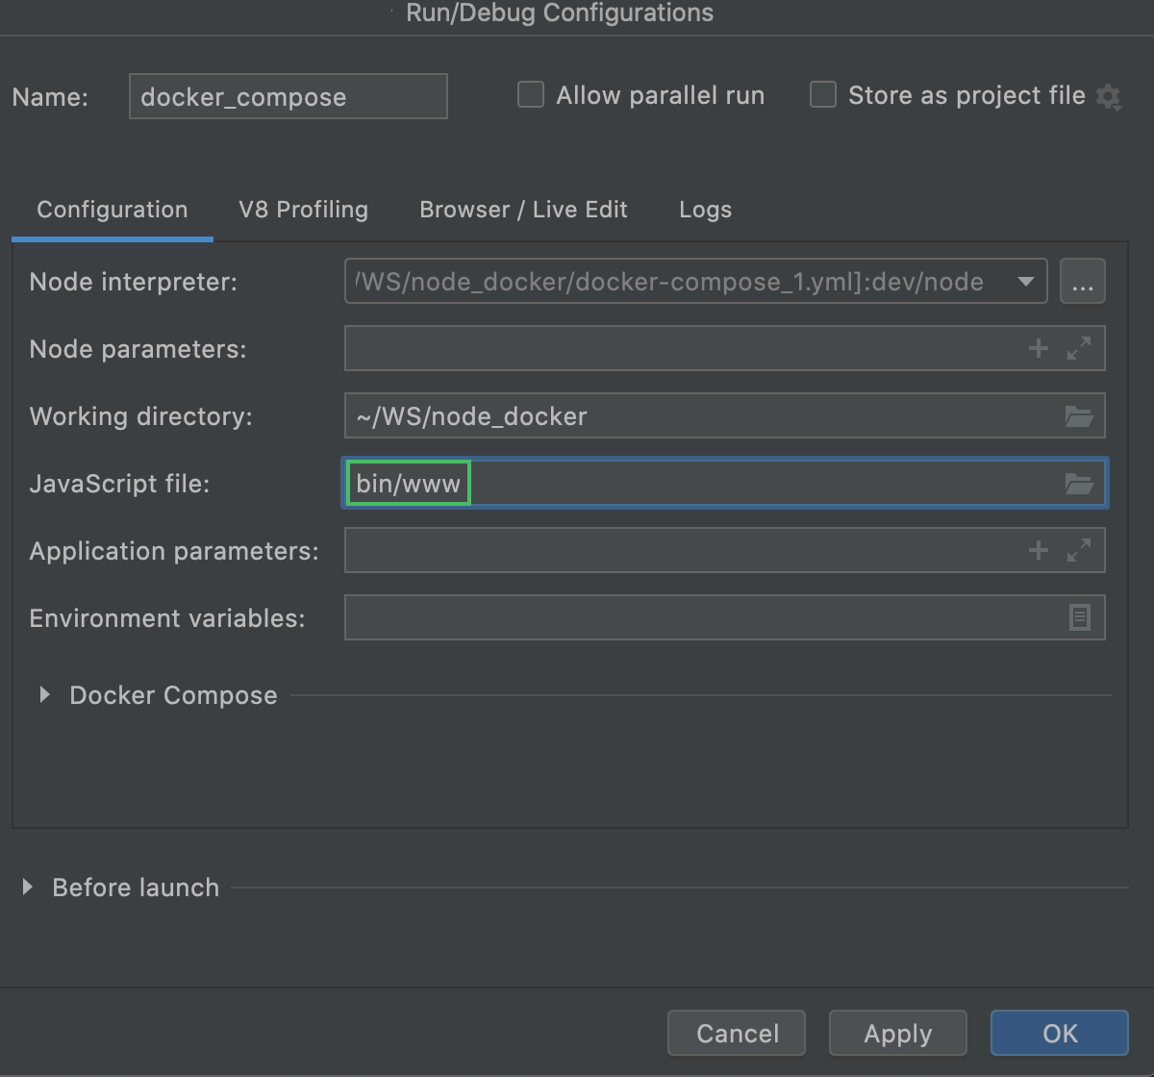The width and height of the screenshot is (1154, 1077).
Task: Click plus icon in Node parameters field
Action: point(1038,349)
